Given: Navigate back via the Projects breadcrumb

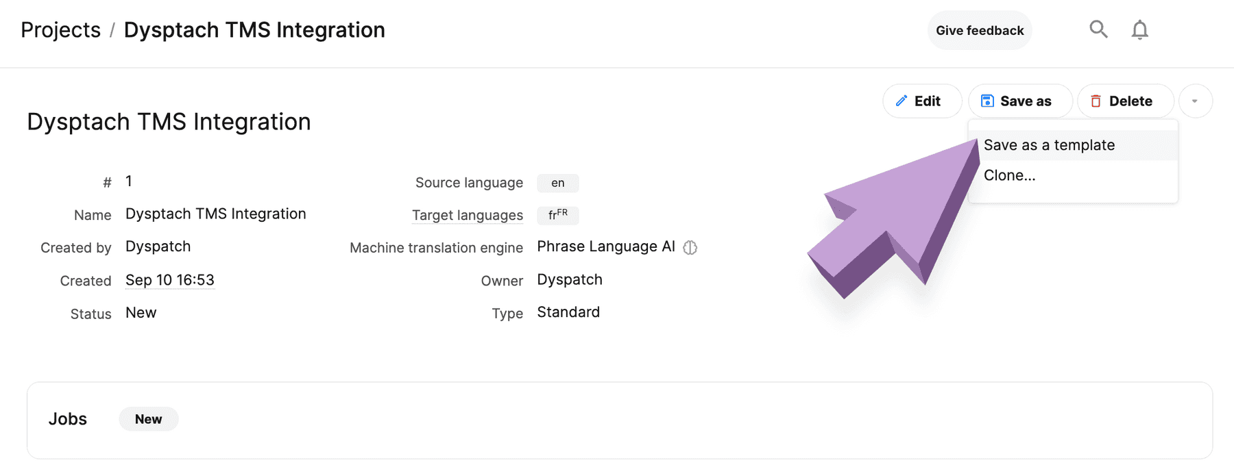Looking at the screenshot, I should 60,29.
